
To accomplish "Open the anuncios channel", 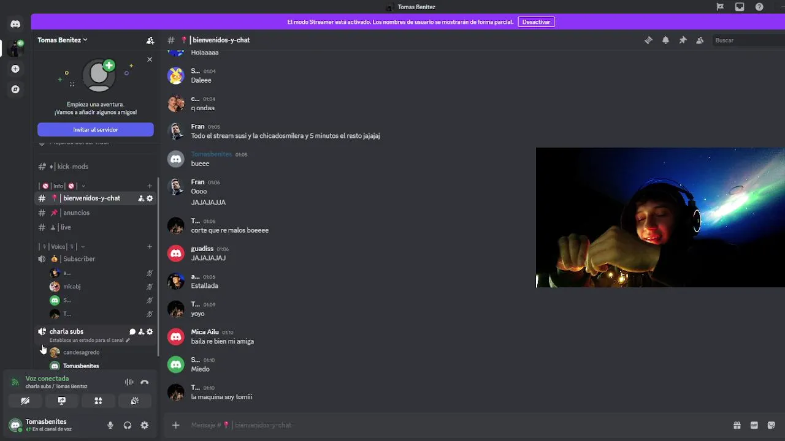I will tap(95, 213).
